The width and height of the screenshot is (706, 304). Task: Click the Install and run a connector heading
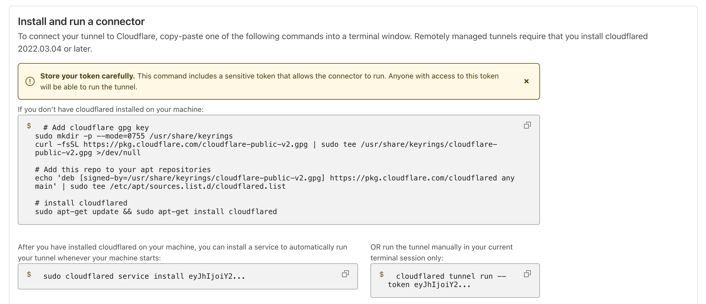coord(81,22)
